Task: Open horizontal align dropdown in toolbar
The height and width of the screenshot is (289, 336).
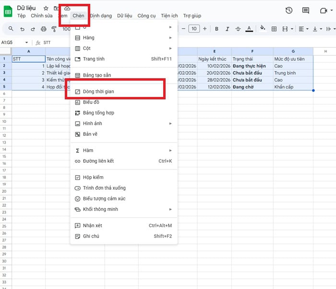Action: click(303, 29)
